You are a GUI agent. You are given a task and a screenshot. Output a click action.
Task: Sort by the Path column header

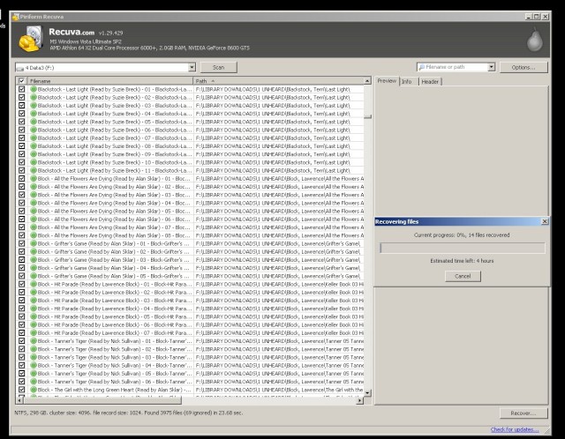pos(278,81)
